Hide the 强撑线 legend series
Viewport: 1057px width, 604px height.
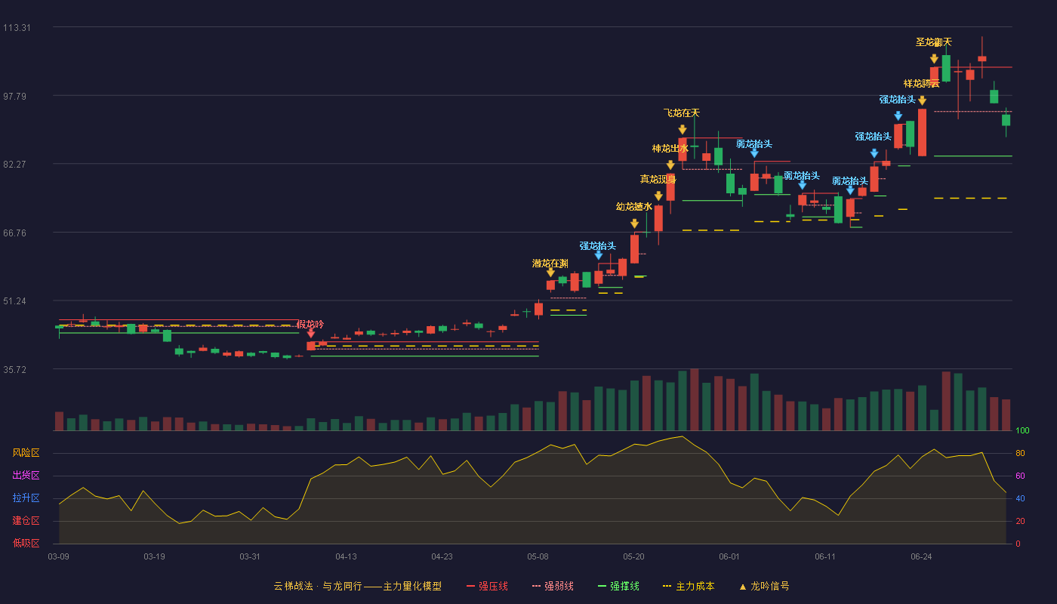(618, 586)
